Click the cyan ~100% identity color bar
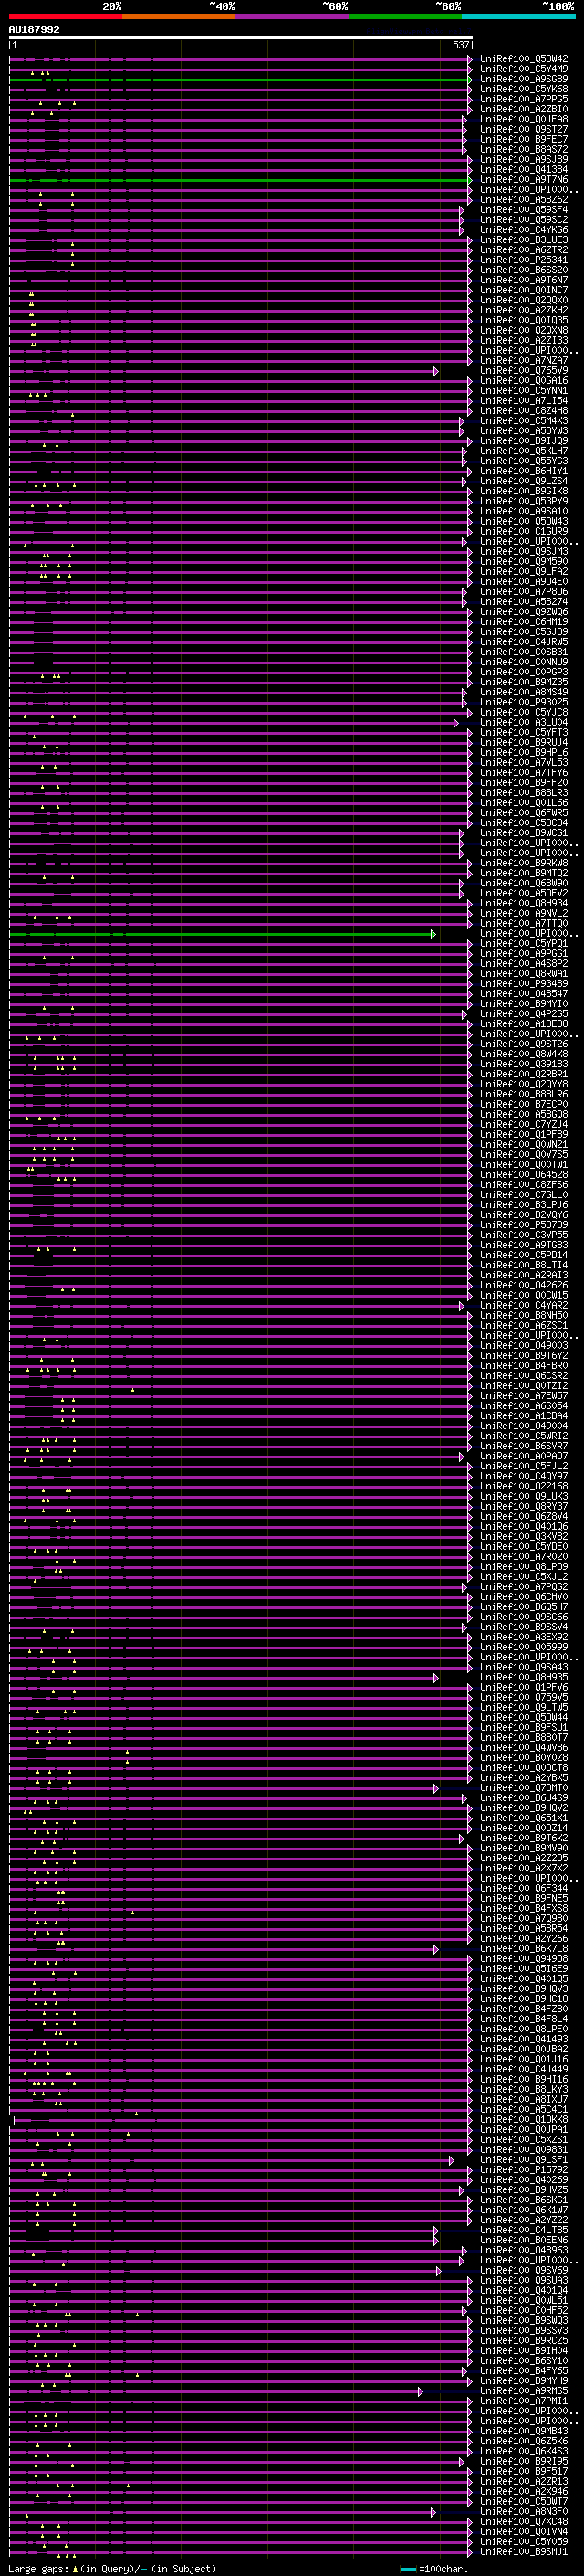 518,16
